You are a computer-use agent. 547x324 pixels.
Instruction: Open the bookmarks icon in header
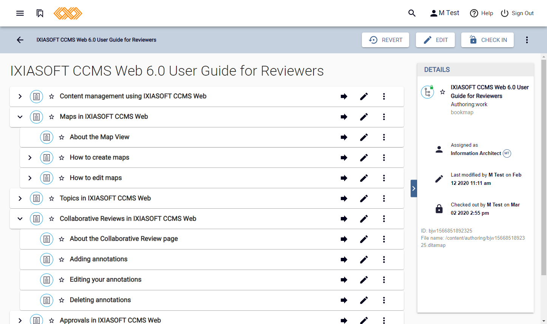40,13
